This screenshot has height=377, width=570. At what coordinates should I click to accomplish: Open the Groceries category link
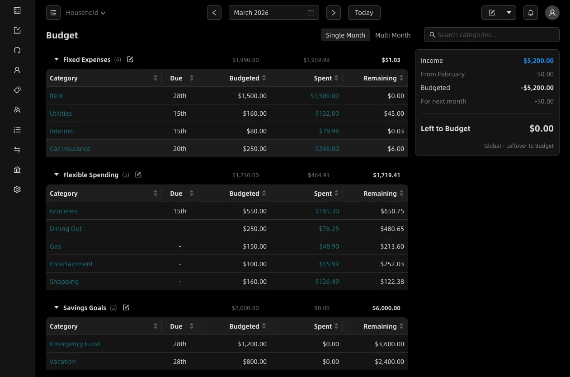(63, 211)
